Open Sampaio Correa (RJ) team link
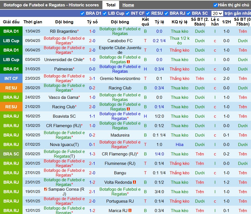The width and height of the screenshot is (251, 214). [66, 192]
